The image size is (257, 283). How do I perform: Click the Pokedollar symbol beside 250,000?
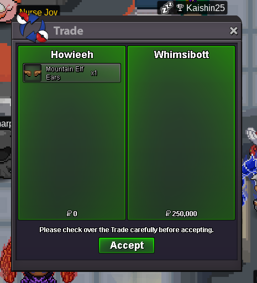pos(168,213)
